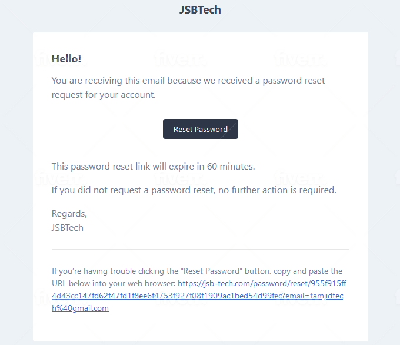Click 'no further action is required' sentence
The image size is (400, 345).
pos(277,190)
